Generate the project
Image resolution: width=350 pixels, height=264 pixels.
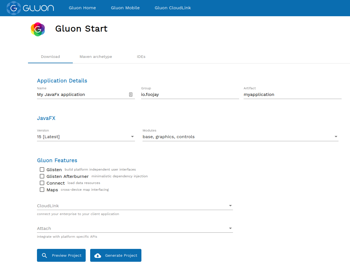click(x=116, y=255)
